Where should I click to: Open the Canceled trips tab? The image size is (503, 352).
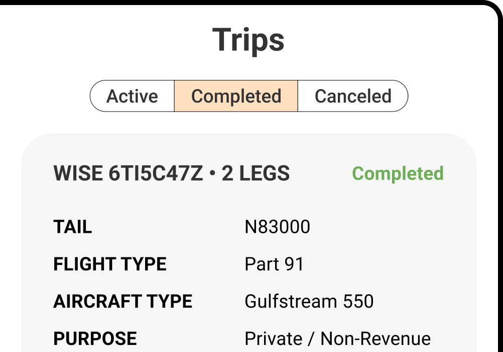point(353,96)
